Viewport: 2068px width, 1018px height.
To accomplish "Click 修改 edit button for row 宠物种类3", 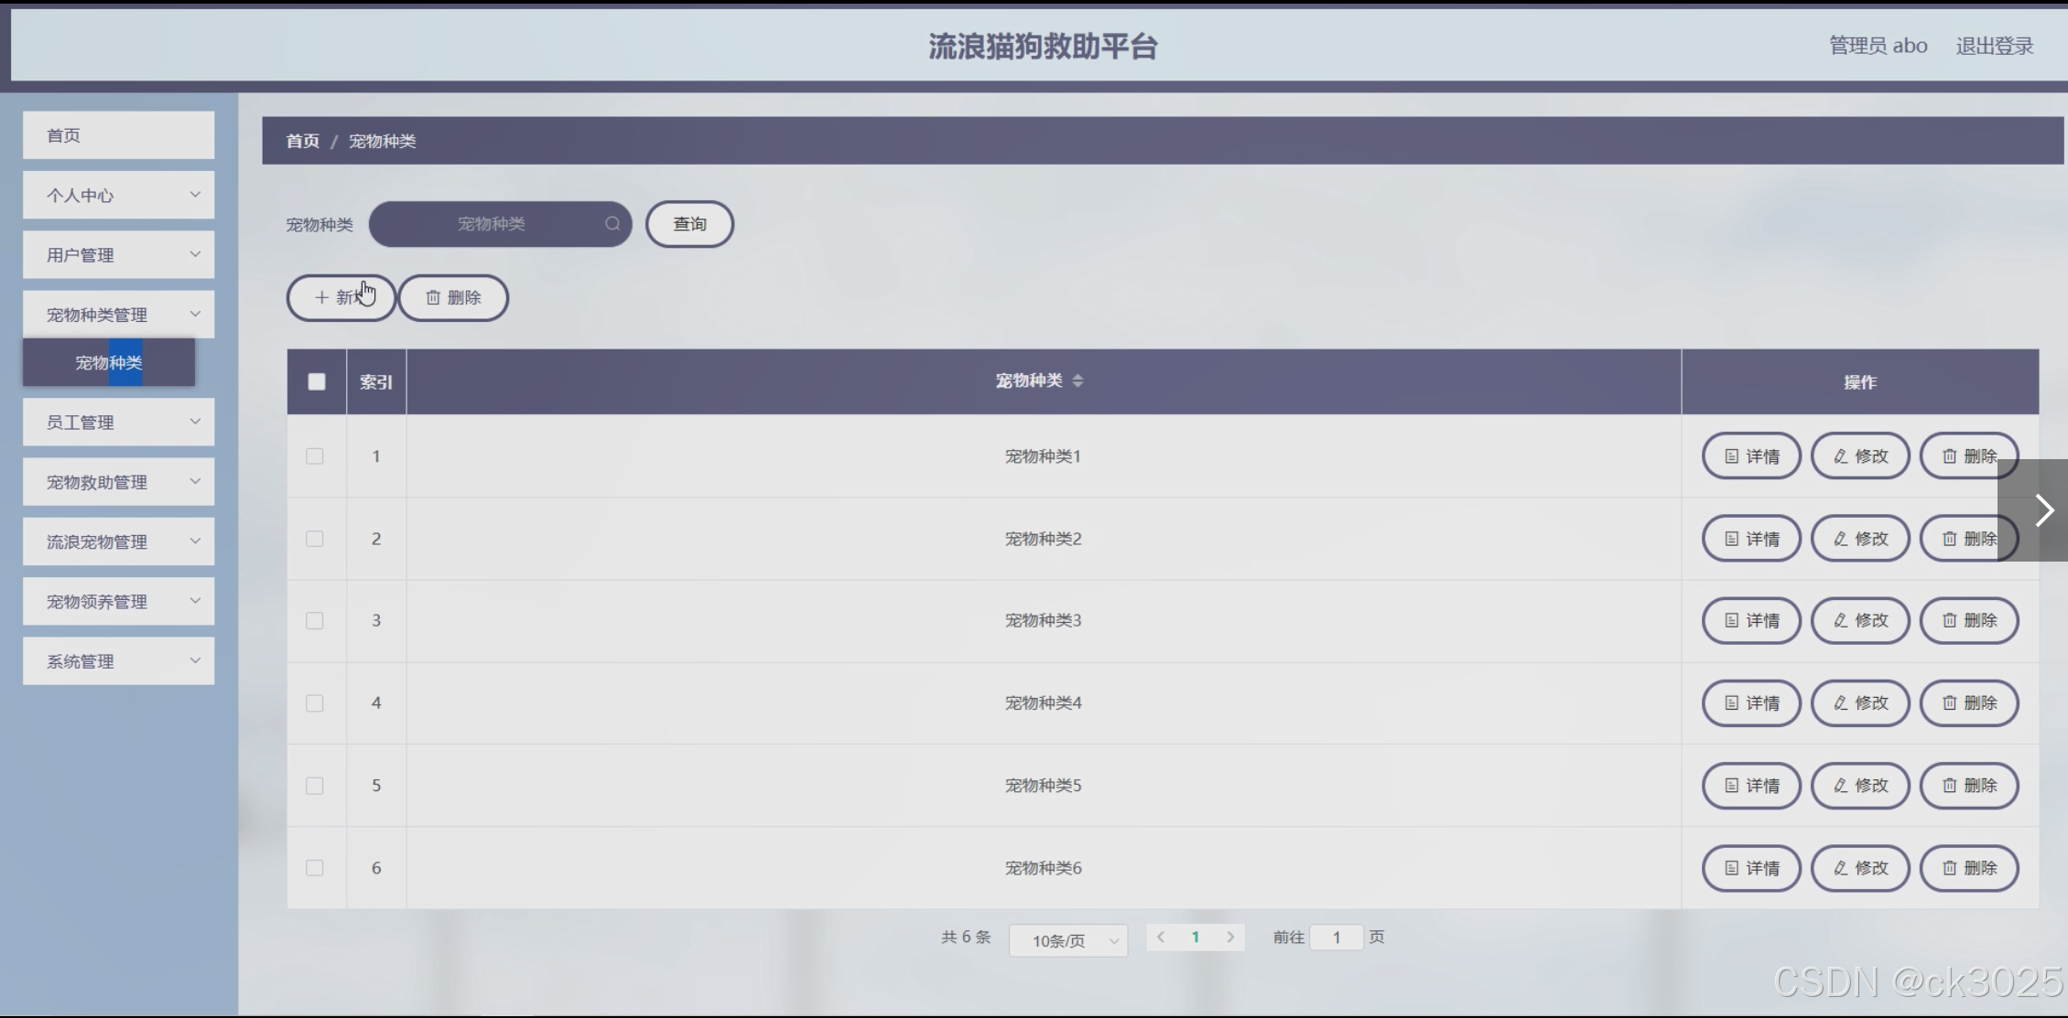I will pyautogui.click(x=1859, y=621).
